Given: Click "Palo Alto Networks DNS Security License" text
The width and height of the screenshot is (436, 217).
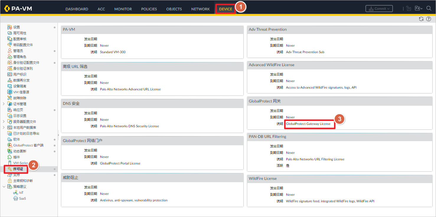Looking at the screenshot, I should (x=130, y=126).
